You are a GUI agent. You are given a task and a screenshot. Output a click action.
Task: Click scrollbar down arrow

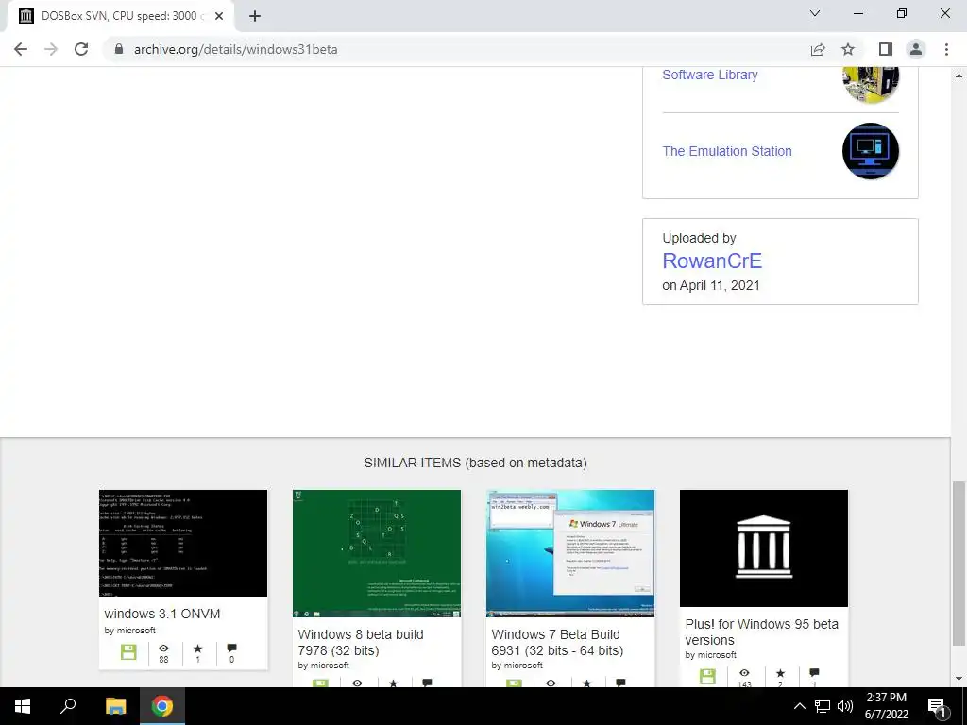[x=959, y=680]
